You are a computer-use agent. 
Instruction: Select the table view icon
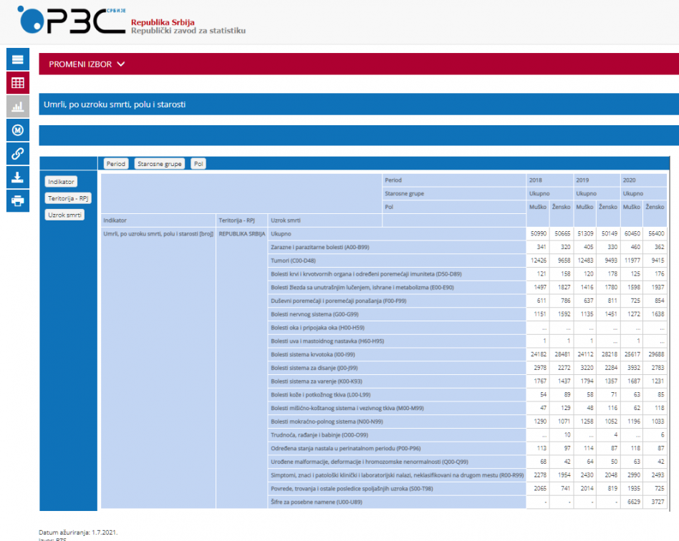(x=18, y=83)
